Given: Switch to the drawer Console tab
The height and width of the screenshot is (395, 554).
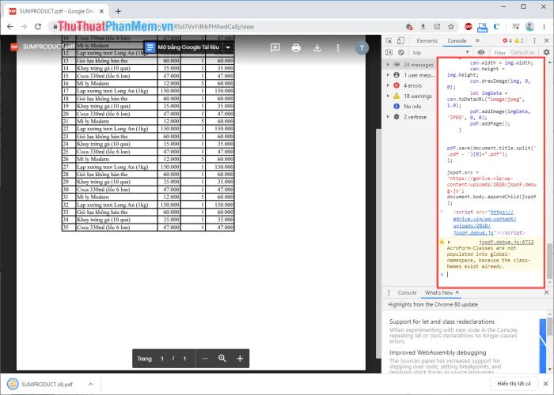Looking at the screenshot, I should pyautogui.click(x=407, y=293).
